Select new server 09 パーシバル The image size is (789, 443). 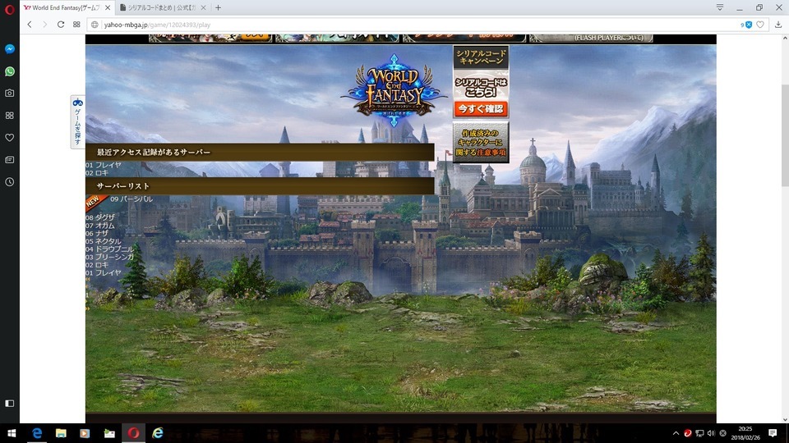click(x=131, y=199)
